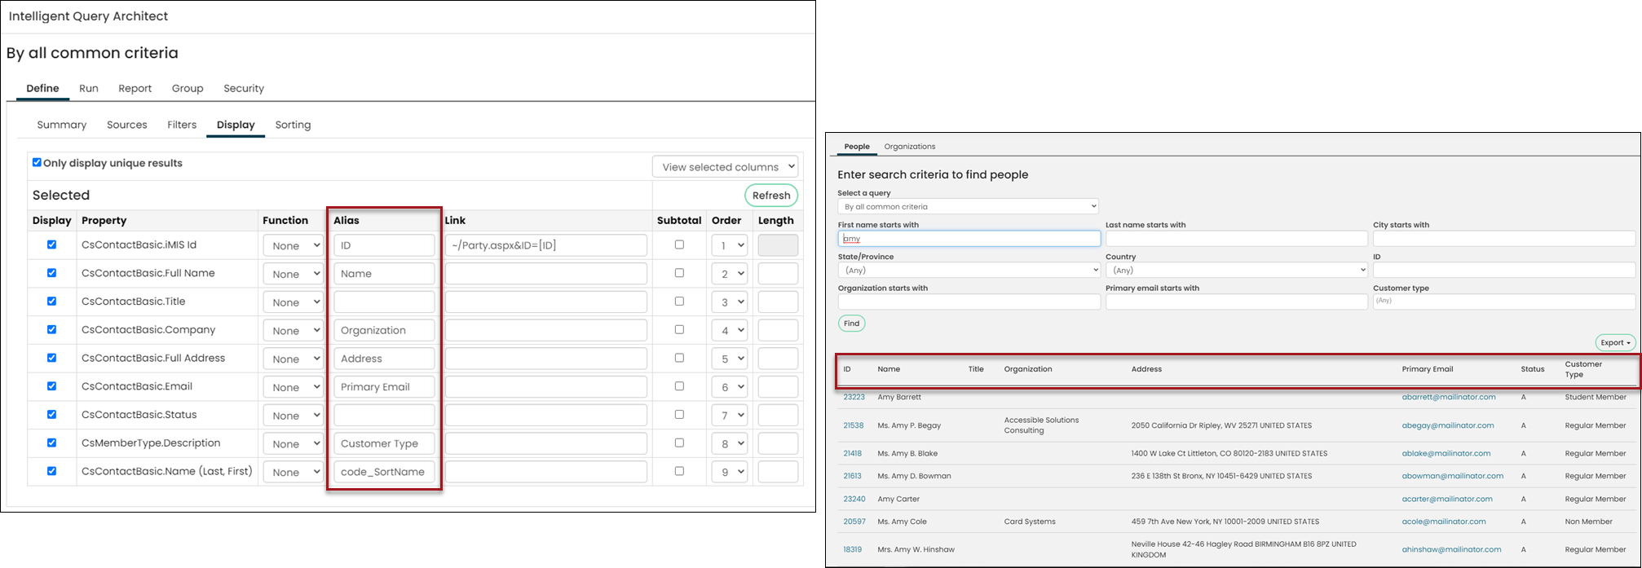This screenshot has width=1642, height=568.
Task: Uncheck Display for CsContactBasic.Full Name row
Action: (x=51, y=273)
